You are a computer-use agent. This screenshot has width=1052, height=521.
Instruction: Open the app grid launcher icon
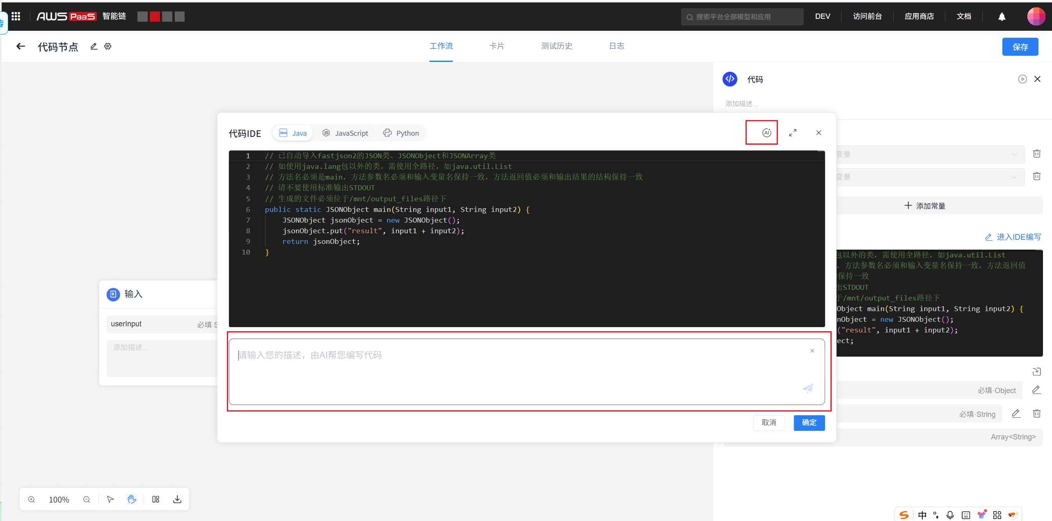[16, 16]
